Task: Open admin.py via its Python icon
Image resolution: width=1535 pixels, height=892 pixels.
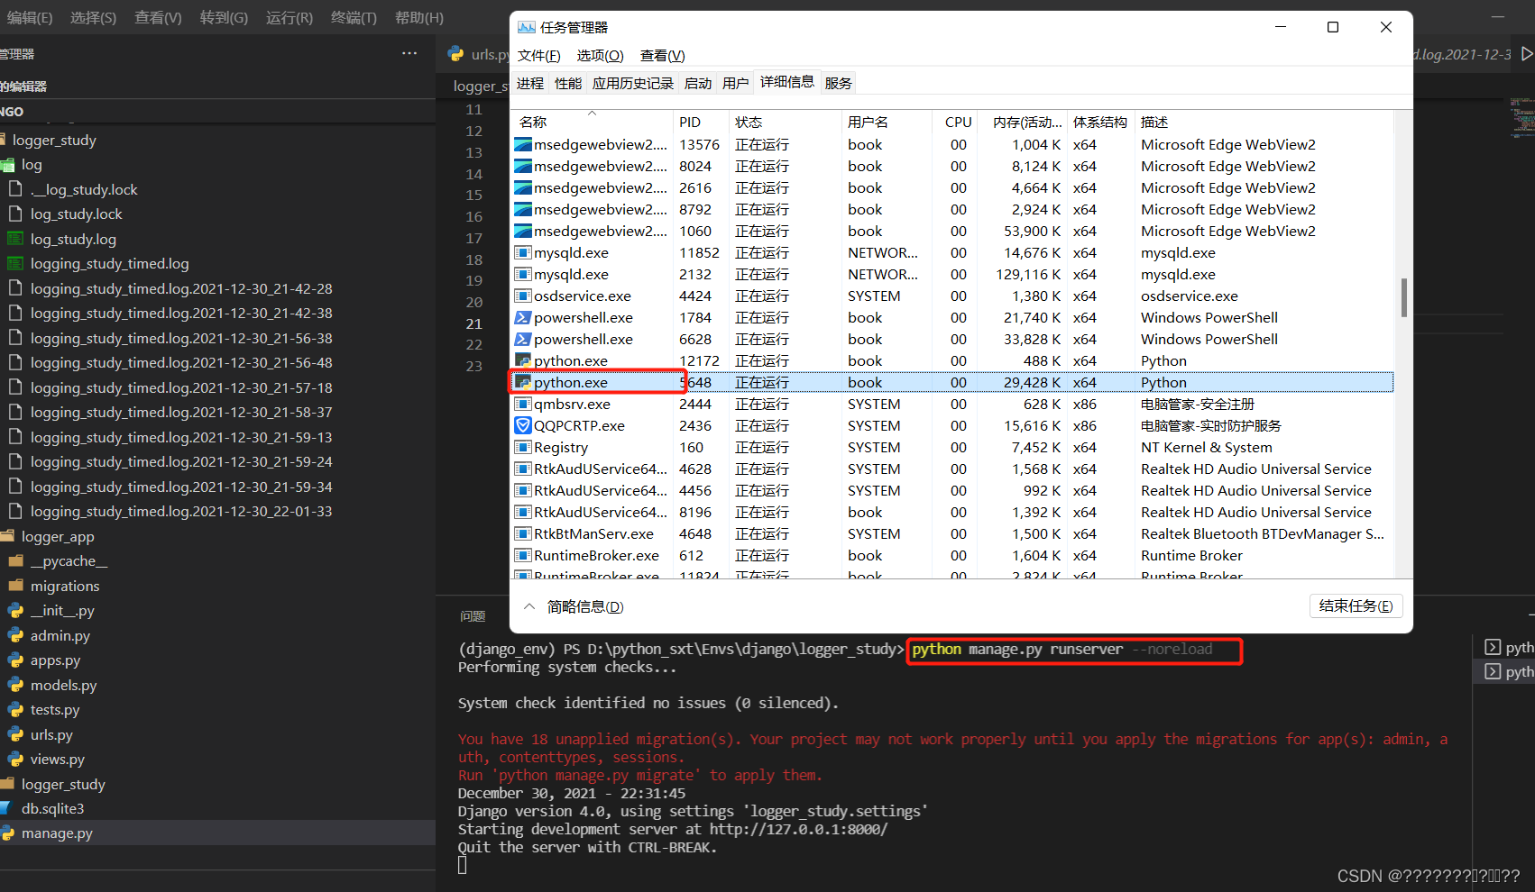Action: pos(15,635)
